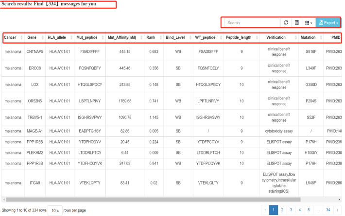
Task: Change rows per page dropdown
Action: [x=54, y=210]
